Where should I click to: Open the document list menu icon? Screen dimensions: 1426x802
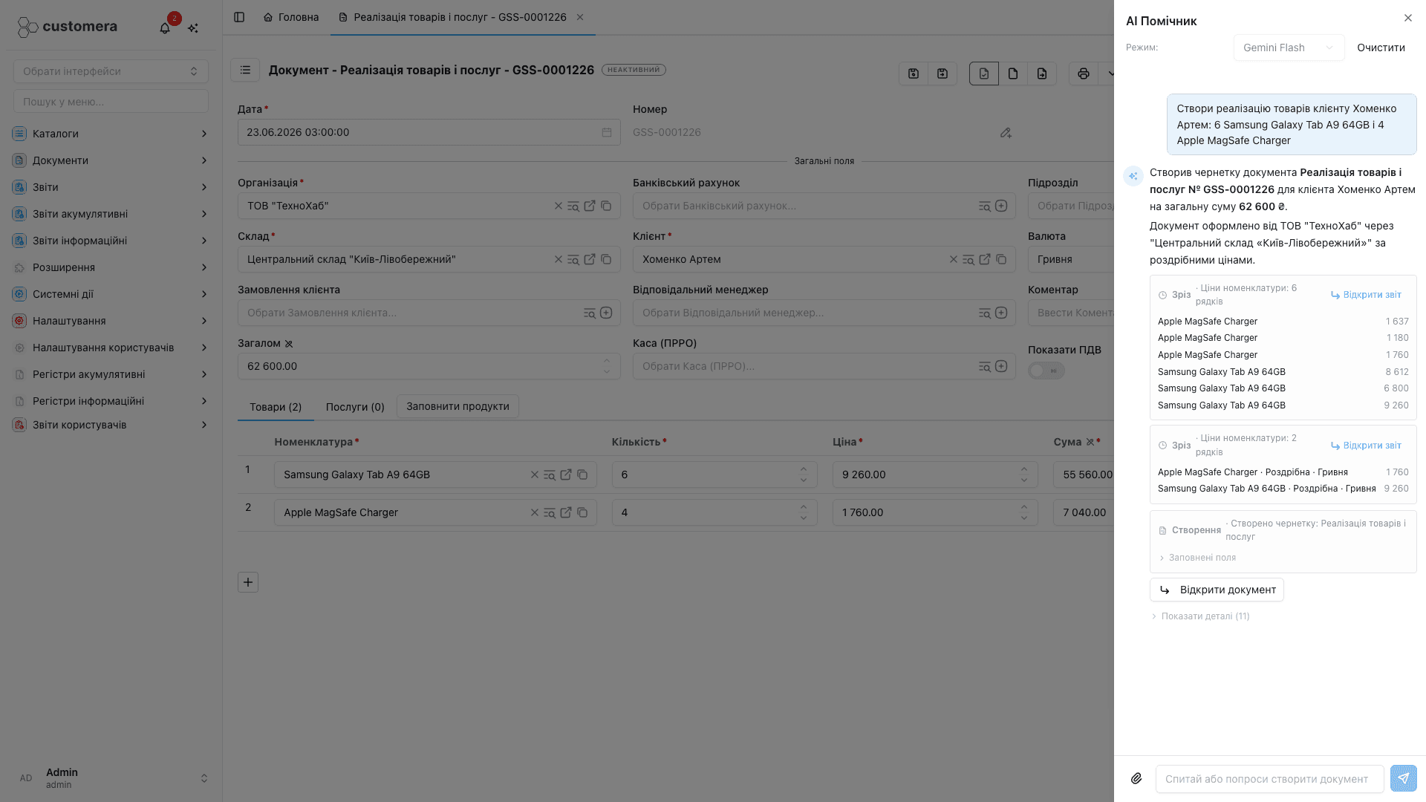245,70
